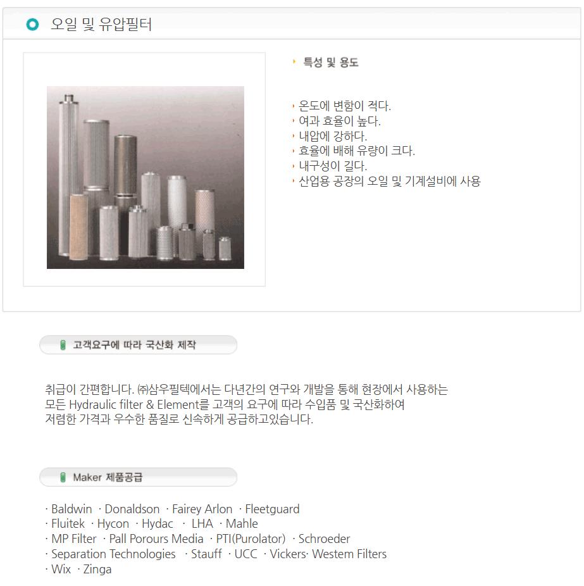Click the Hydraulic filter & Element text line

coord(225,404)
